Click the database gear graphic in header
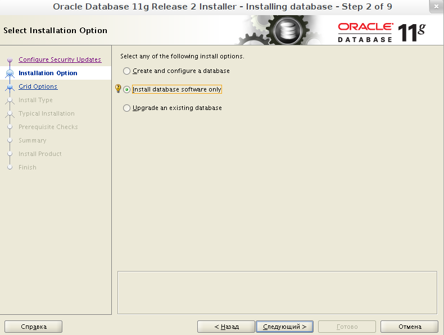This screenshot has width=444, height=335. [287, 30]
